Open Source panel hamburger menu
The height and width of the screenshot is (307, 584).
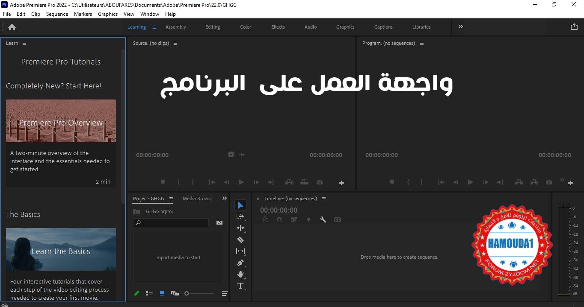(175, 43)
